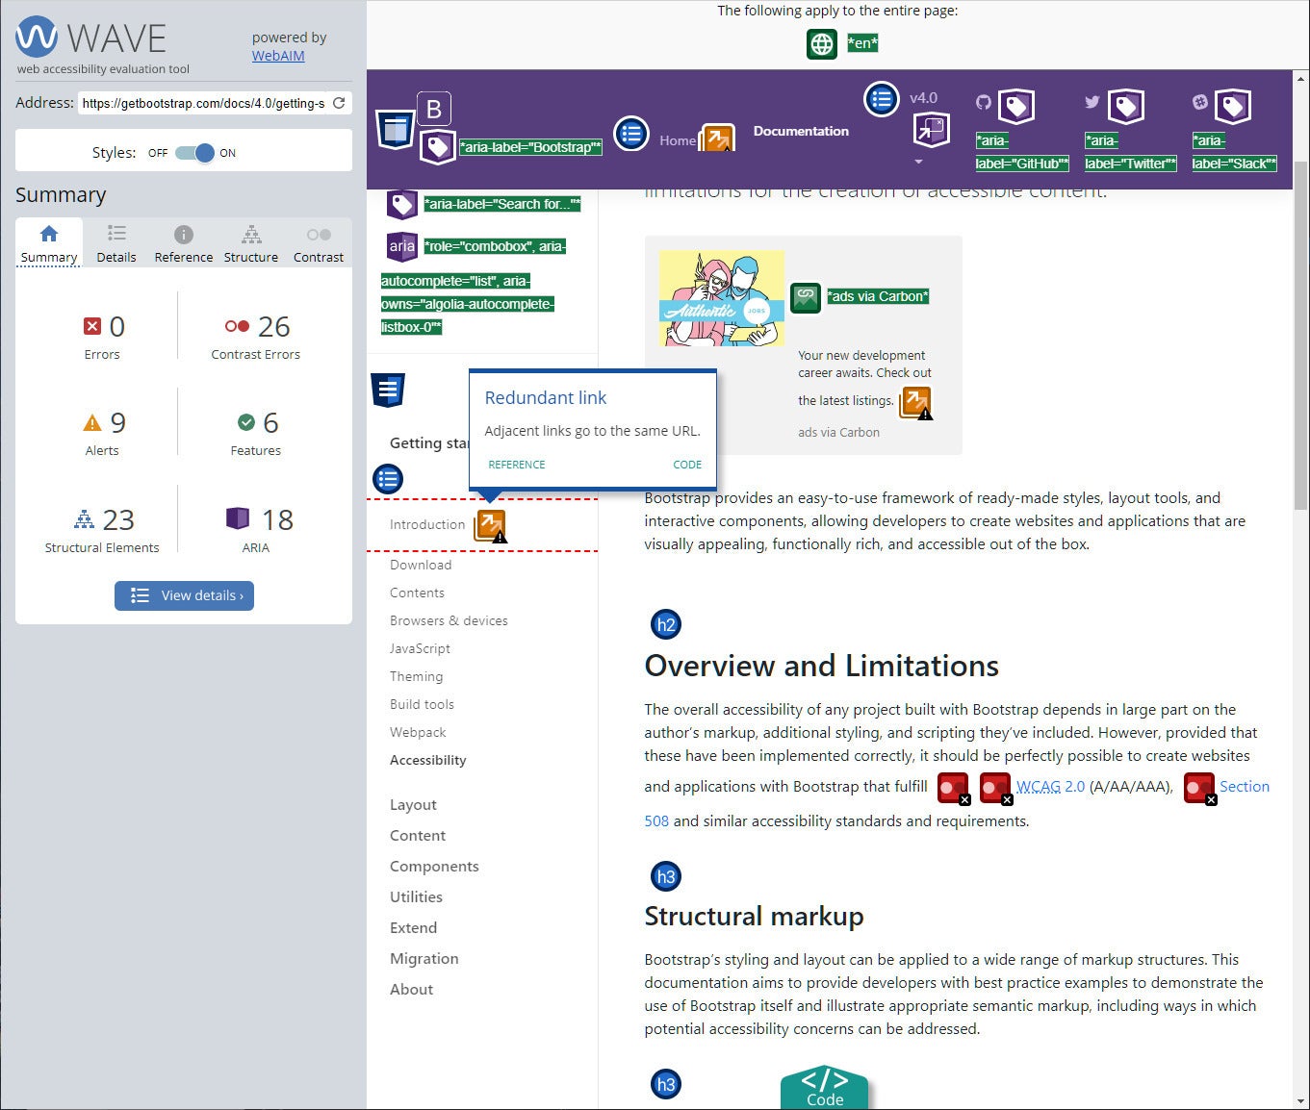Click the alert icon after latest listings
Image resolution: width=1310 pixels, height=1110 pixels.
(x=915, y=402)
